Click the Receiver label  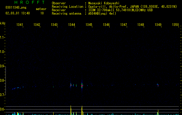[x=59, y=10]
